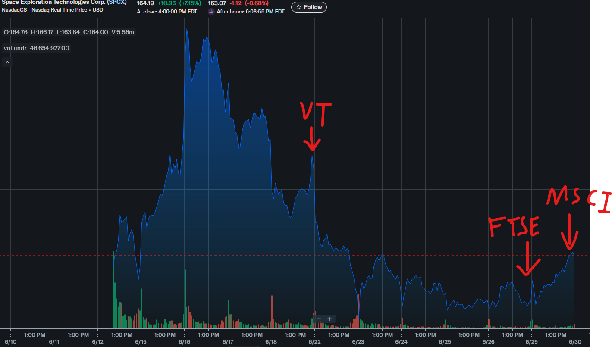612x347 pixels.
Task: Click the 6/22 date on the time axis
Action: (315, 342)
